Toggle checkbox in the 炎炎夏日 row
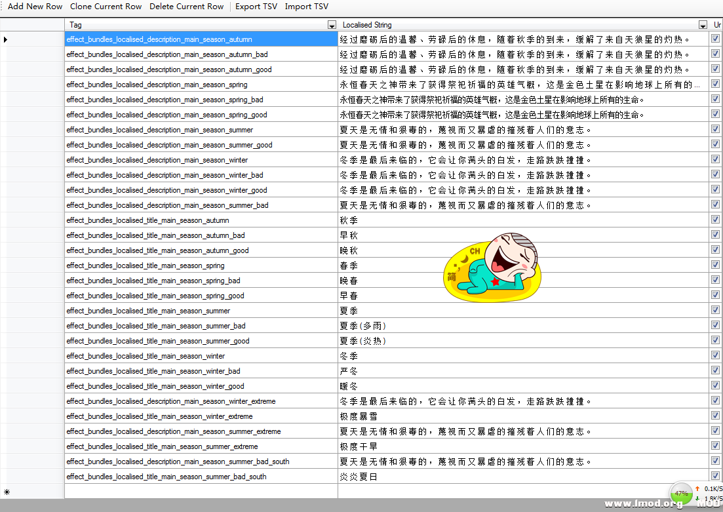Screen dimensions: 723x512 tap(715, 476)
